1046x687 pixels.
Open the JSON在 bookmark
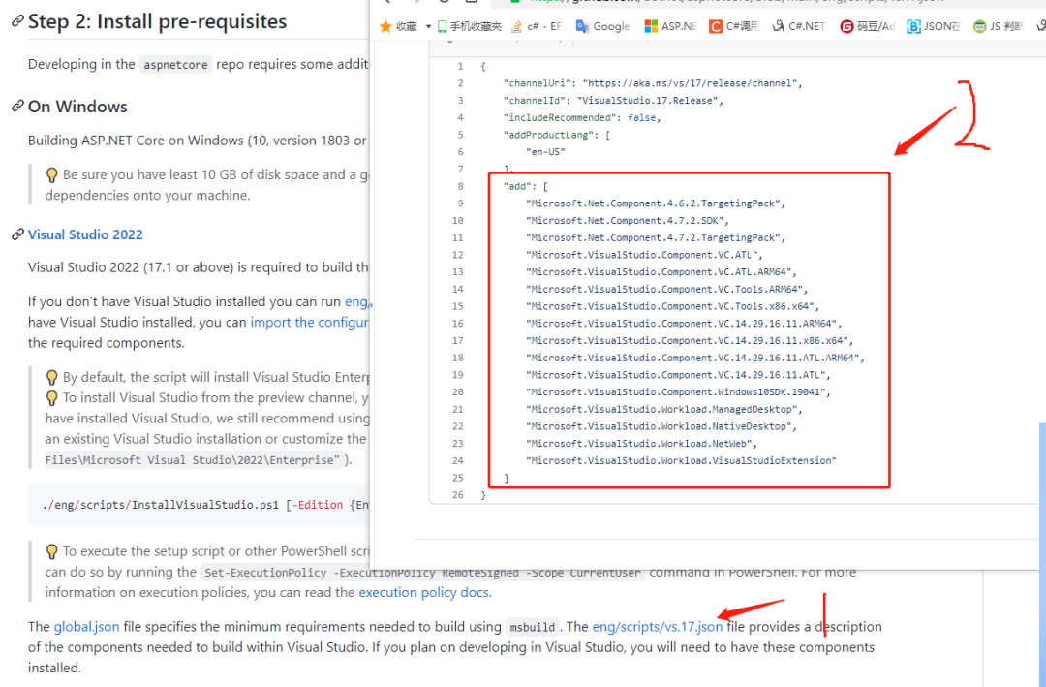(934, 26)
